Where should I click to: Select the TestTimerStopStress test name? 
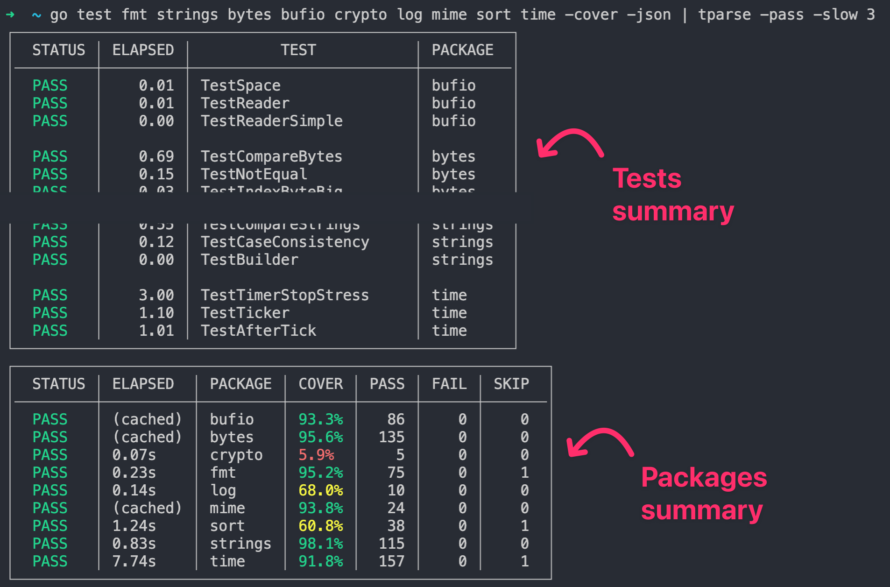[284, 295]
